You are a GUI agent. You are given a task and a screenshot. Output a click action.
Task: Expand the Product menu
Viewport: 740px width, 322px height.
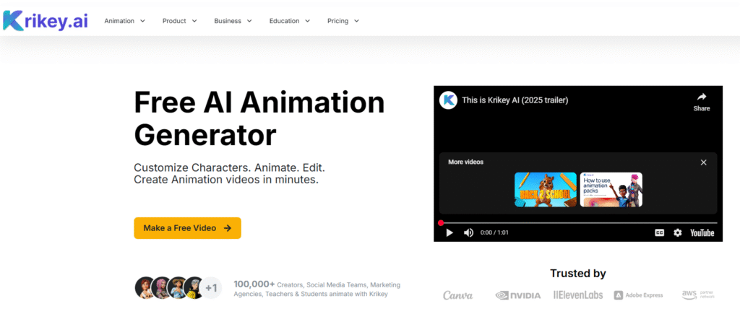179,21
